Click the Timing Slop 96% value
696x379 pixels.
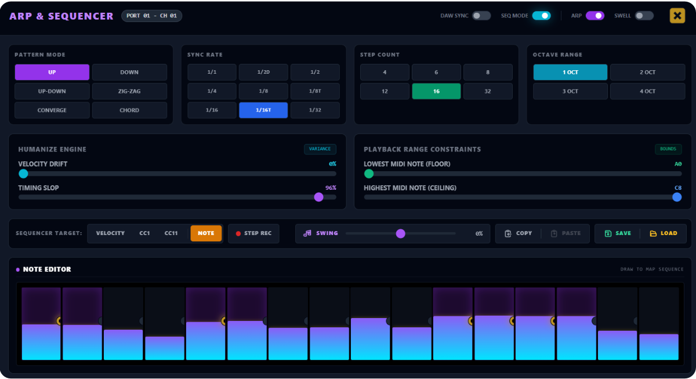click(331, 188)
